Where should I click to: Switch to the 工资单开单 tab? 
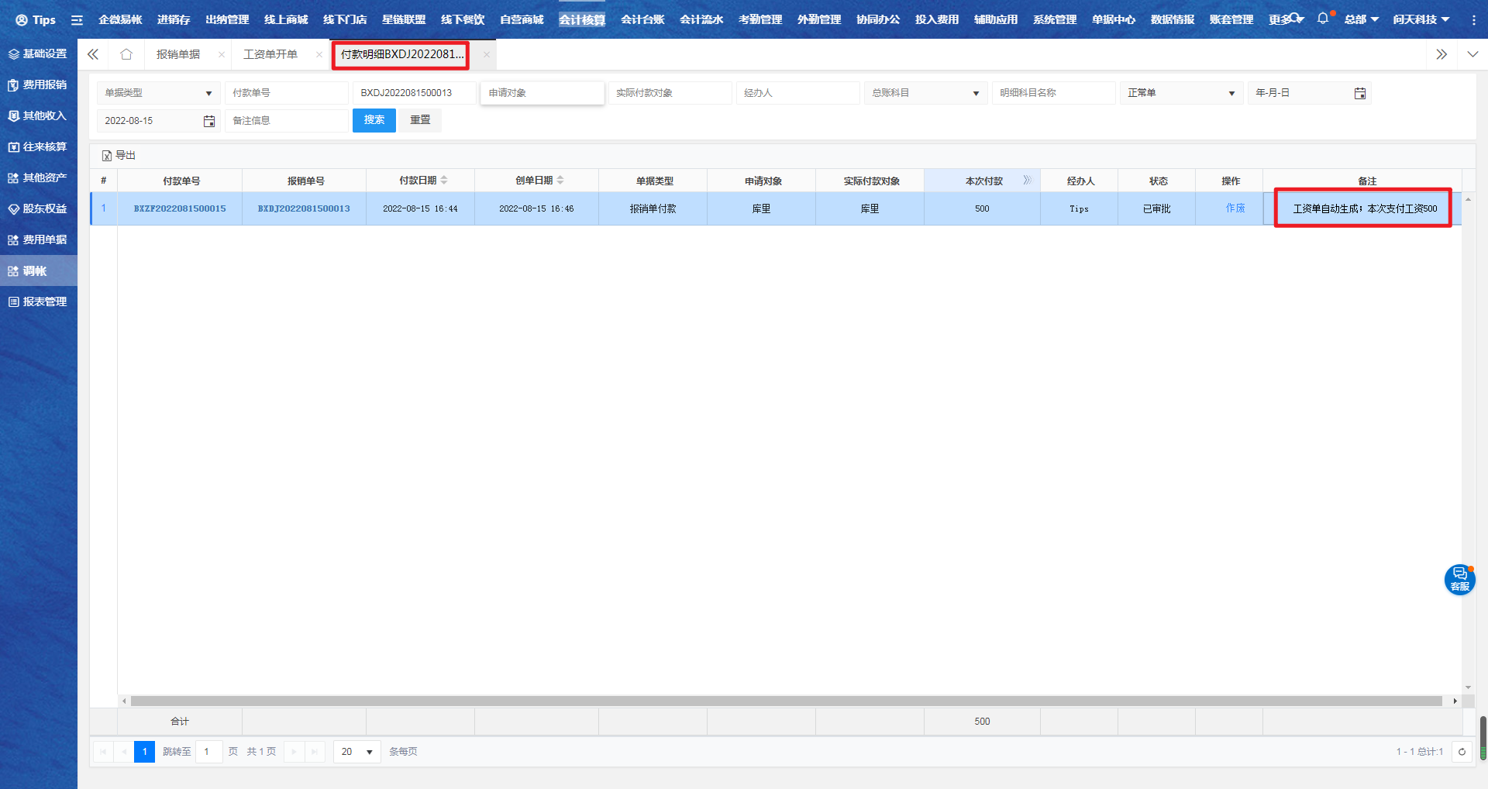click(x=270, y=54)
